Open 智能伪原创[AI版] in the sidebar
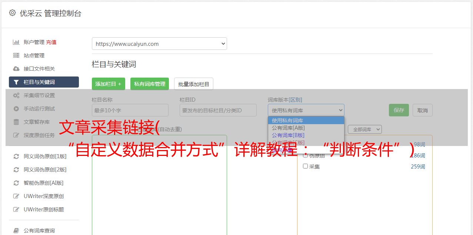473x235 pixels. coord(44,183)
